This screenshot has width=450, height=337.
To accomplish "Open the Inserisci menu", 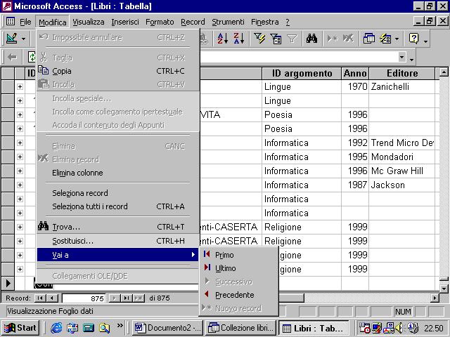I will (x=125, y=22).
